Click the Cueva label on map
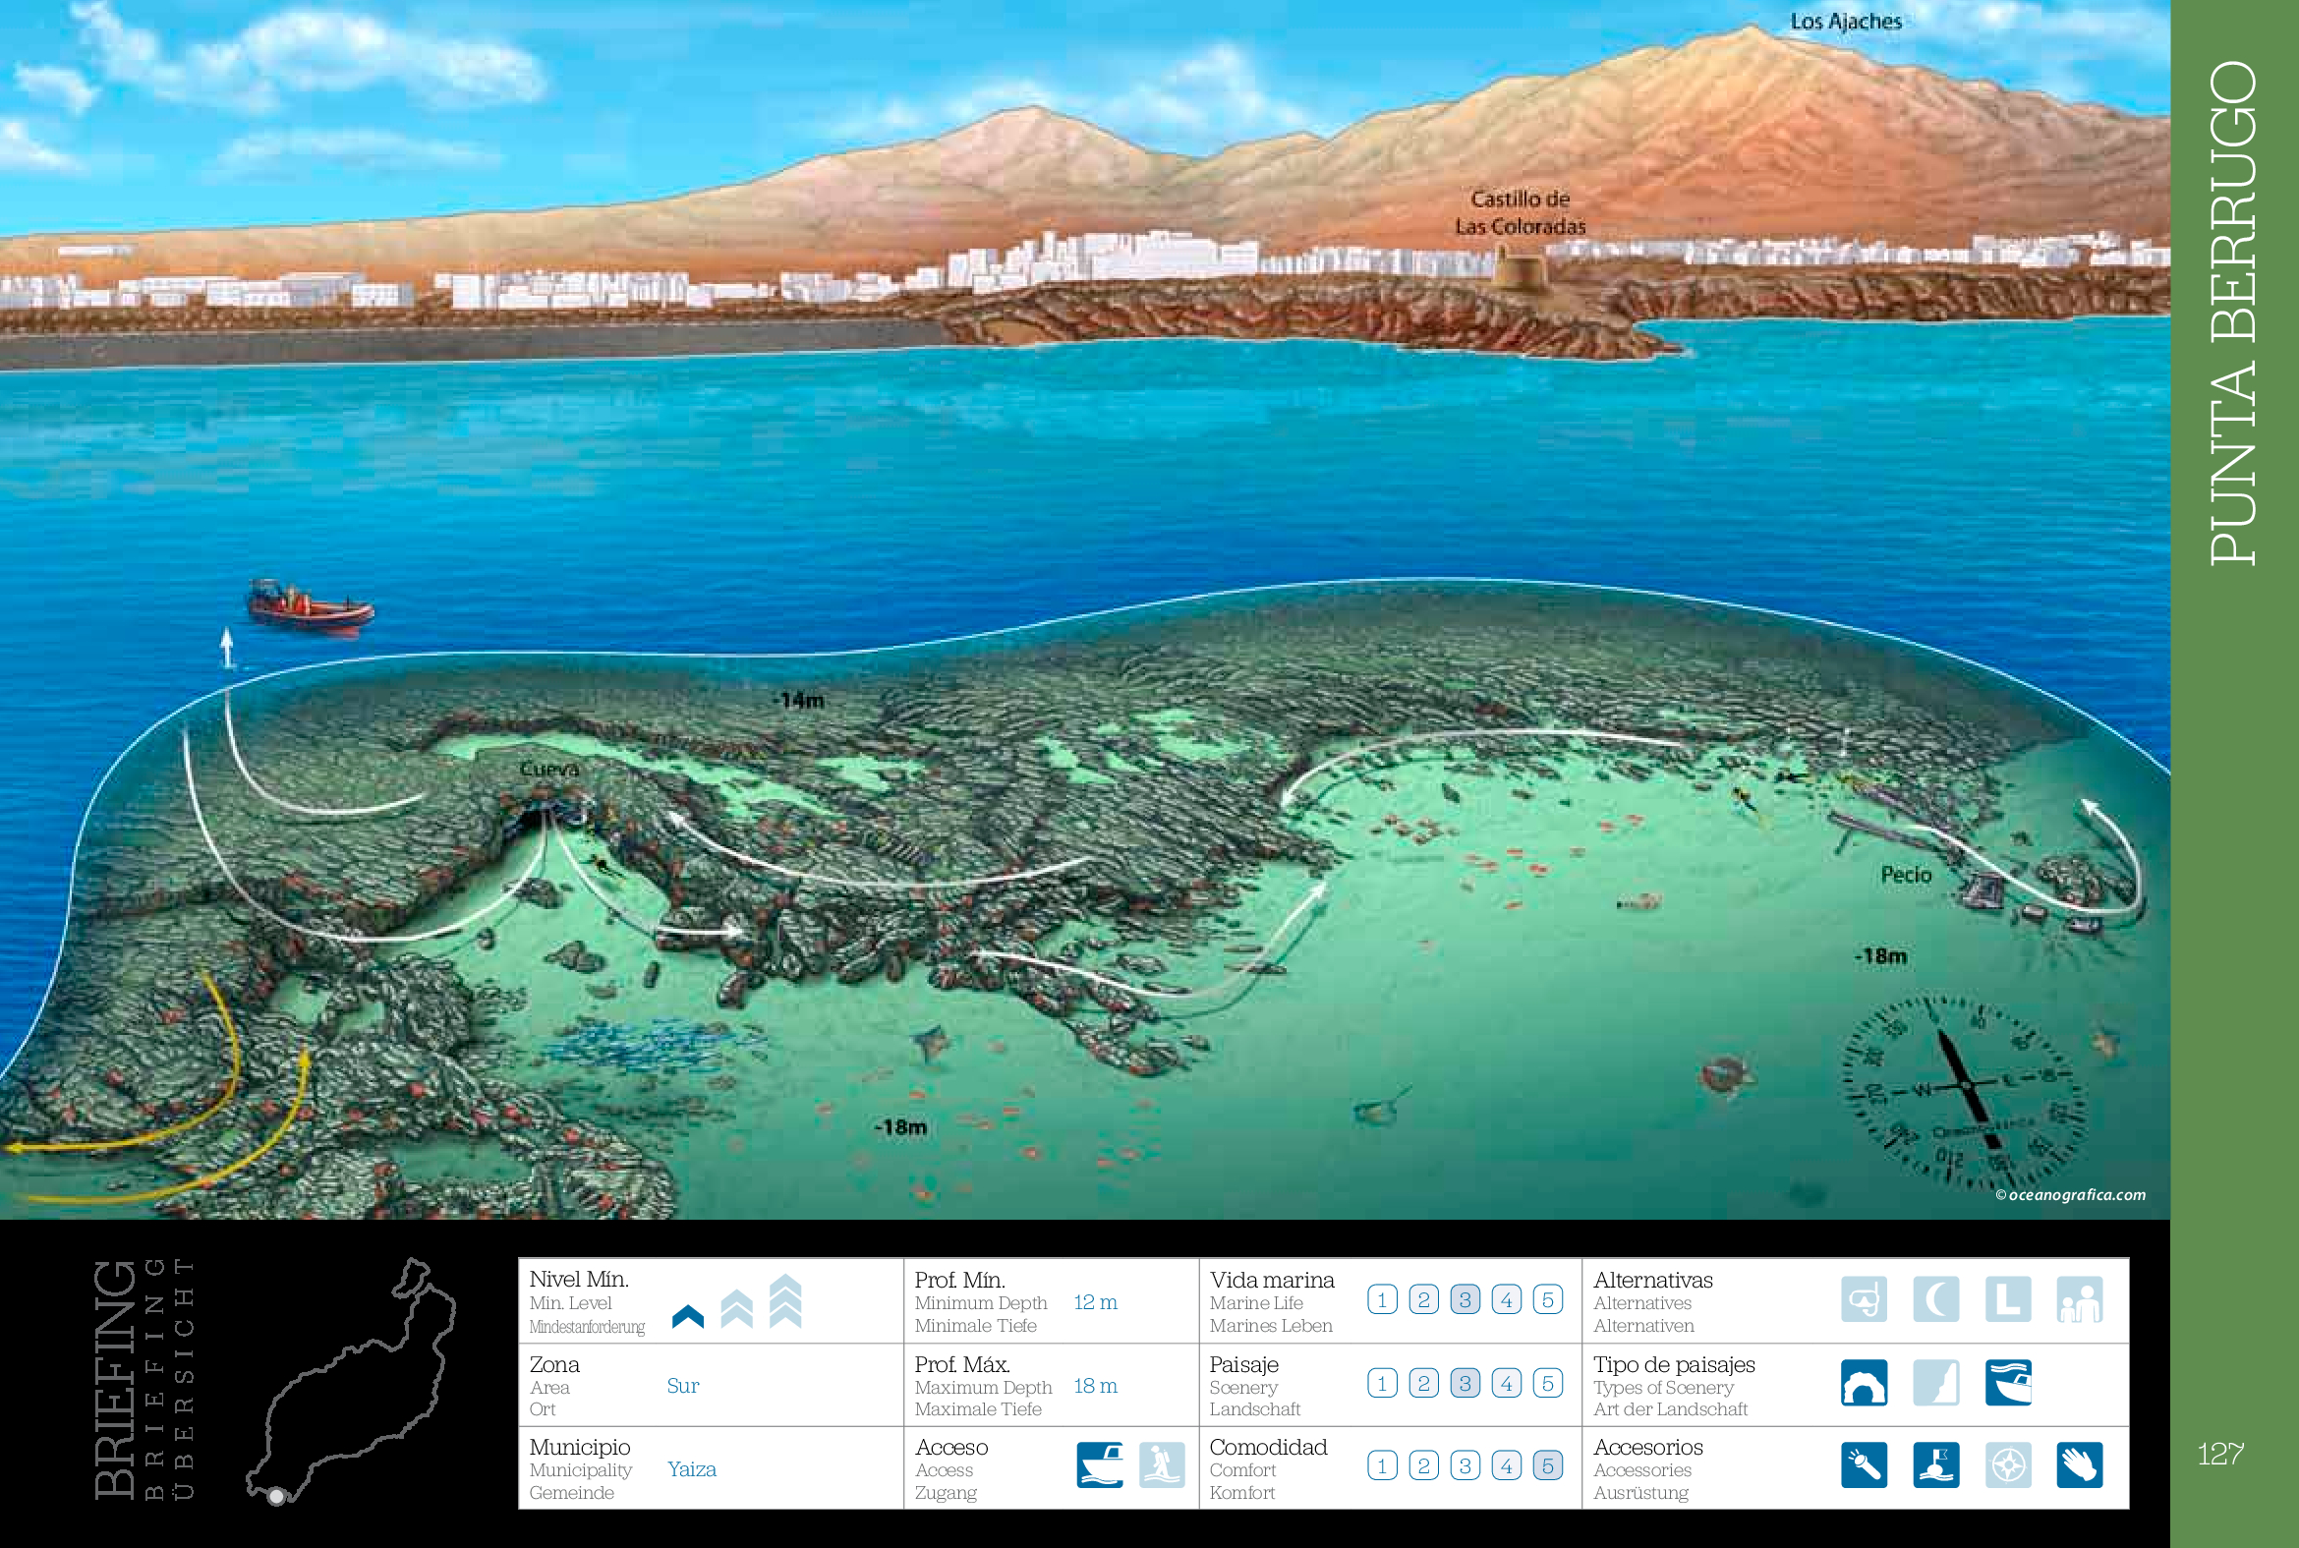Viewport: 2299px width, 1548px height. tap(548, 768)
